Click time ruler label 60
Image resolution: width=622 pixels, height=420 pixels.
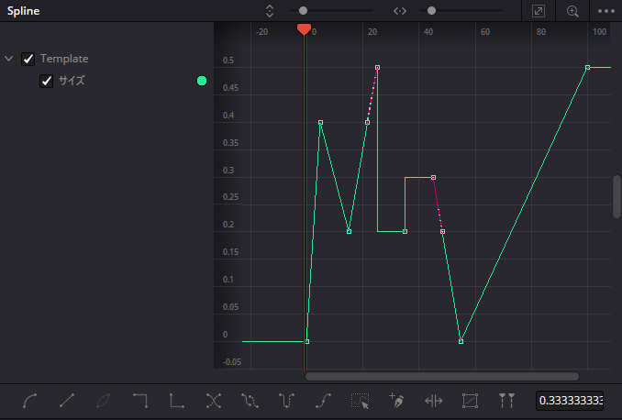[484, 32]
